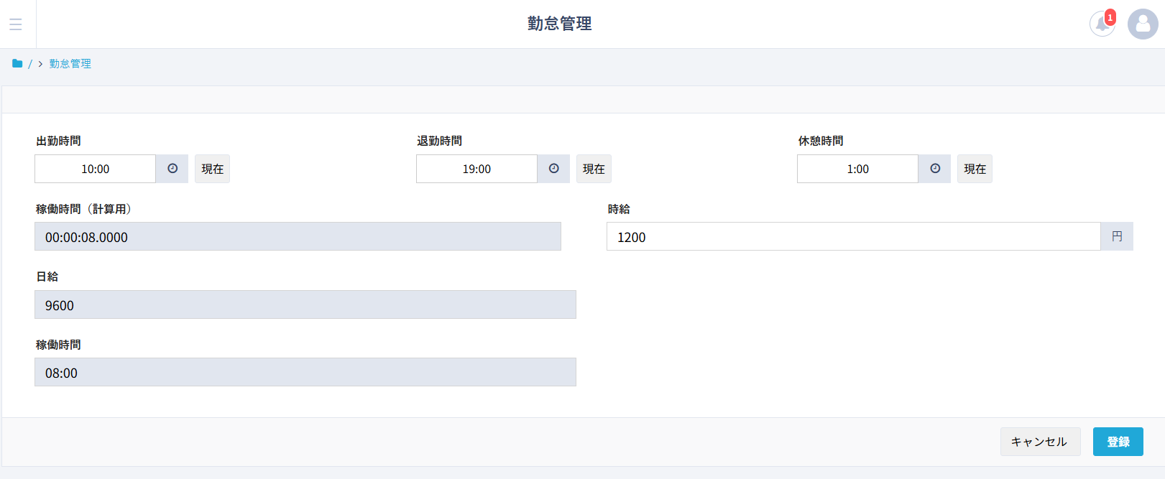Open clock picker for 出勤時間
Viewport: 1165px width, 479px height.
coord(172,169)
